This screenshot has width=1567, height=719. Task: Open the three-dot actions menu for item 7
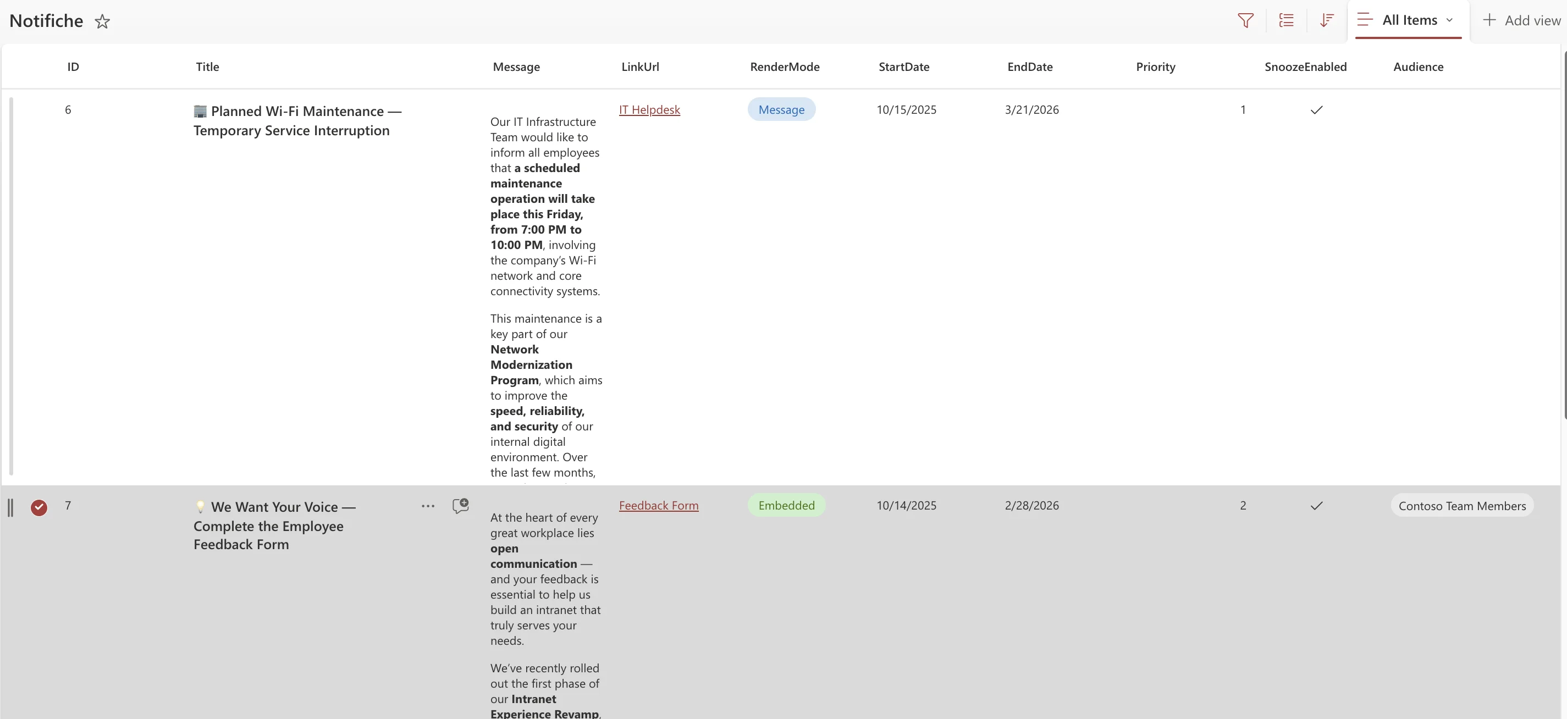428,506
